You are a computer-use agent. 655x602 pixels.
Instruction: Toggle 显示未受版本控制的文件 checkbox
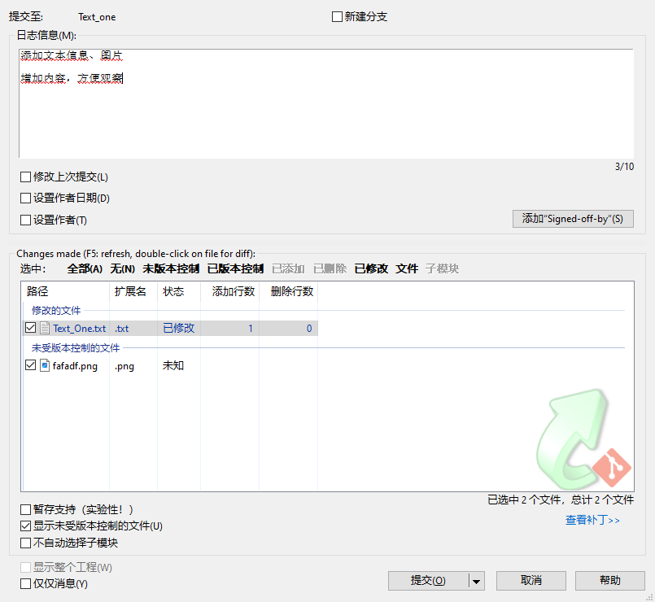26,526
